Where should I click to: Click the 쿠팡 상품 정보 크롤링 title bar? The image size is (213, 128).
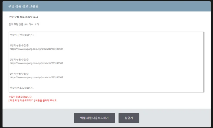(106, 6)
